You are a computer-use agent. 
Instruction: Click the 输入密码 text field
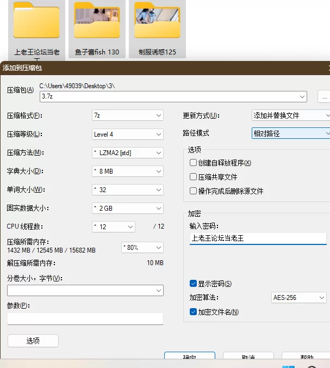[258, 238]
